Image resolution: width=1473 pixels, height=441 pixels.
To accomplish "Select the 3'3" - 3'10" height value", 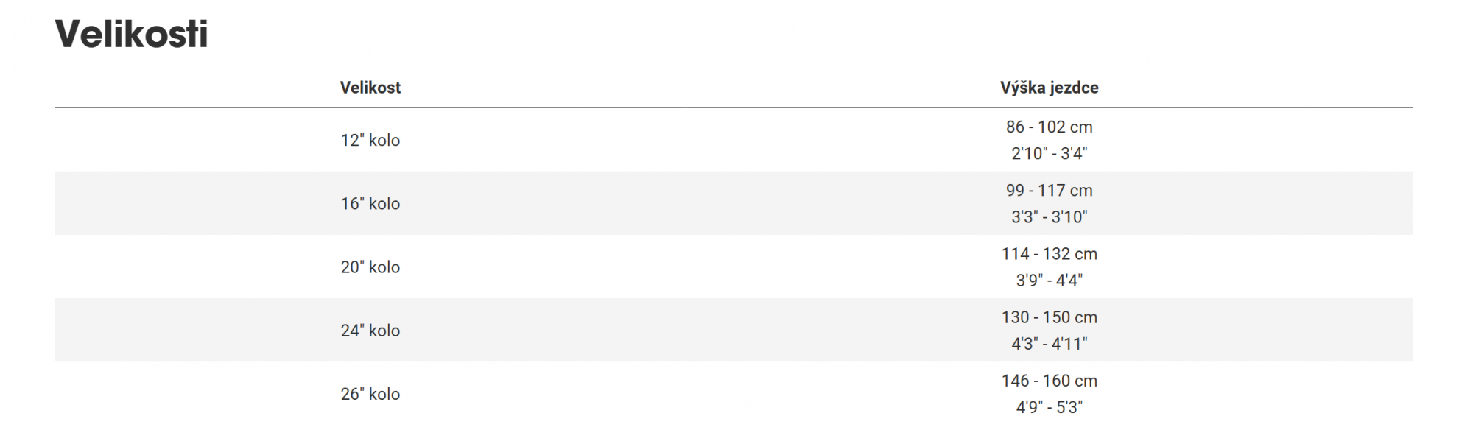I will (x=1049, y=216).
